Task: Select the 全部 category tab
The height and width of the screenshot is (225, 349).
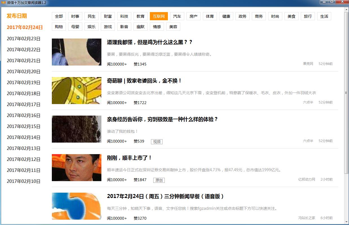Action: click(59, 16)
